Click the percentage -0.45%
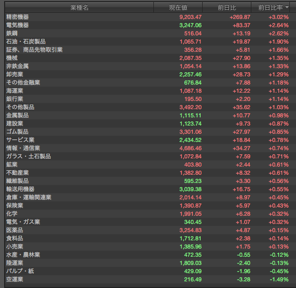The image size is (296, 288). [279, 272]
